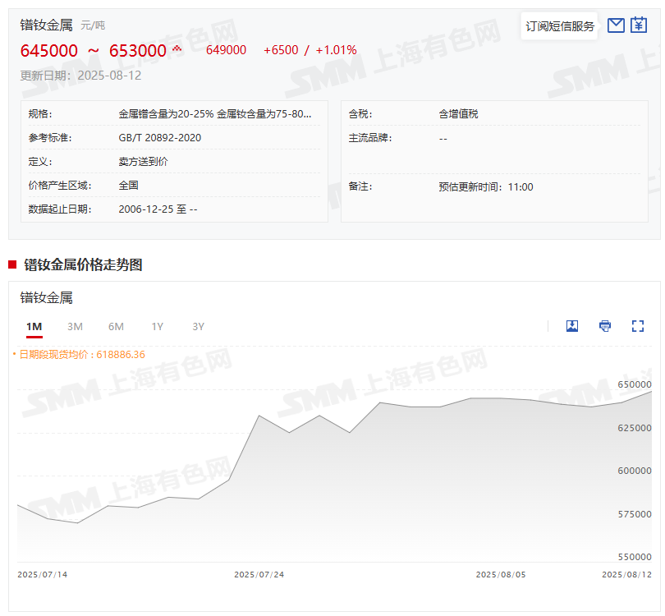This screenshot has height=616, width=665.
Task: Download the chart as an image
Action: tap(572, 326)
